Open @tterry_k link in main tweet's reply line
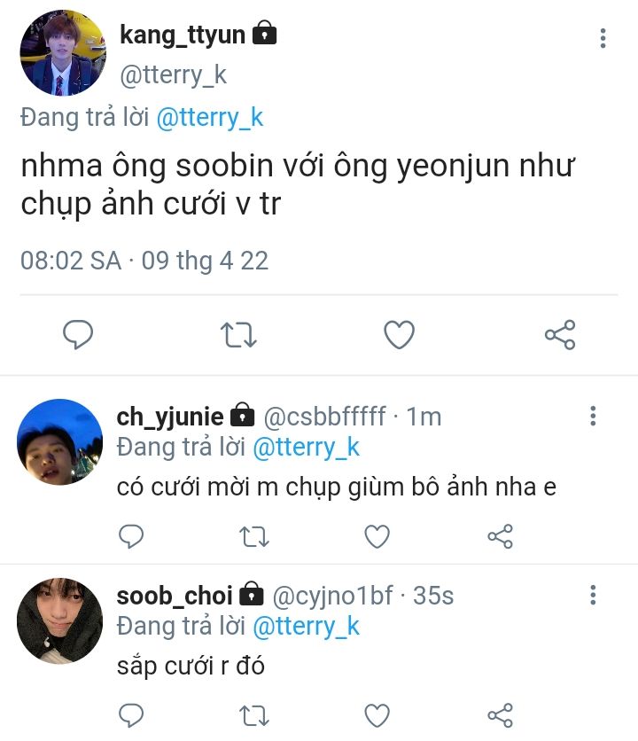The width and height of the screenshot is (638, 741). pos(210,118)
